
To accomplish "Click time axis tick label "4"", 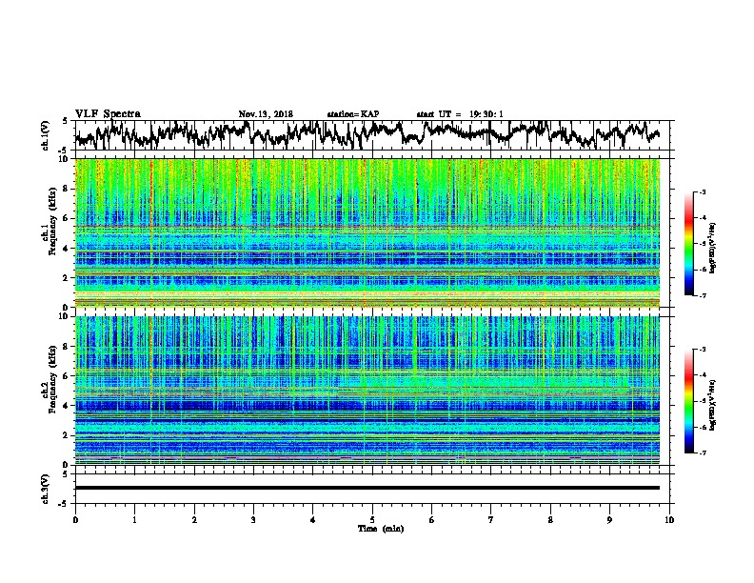I will [x=313, y=520].
